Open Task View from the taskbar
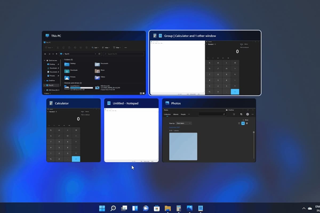 tap(124, 208)
